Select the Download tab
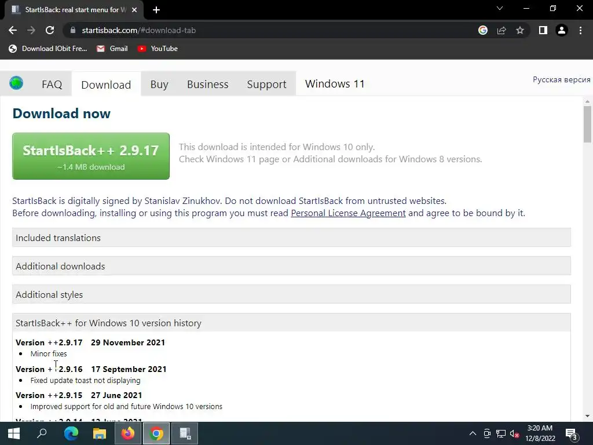The image size is (593, 445). coord(106,85)
